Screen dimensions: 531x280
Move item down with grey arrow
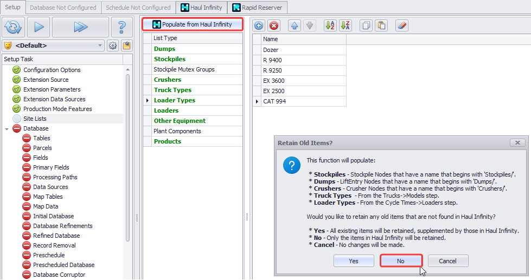point(310,25)
